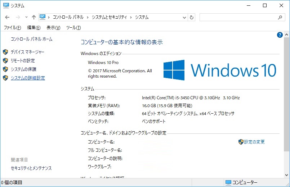Click the 2017 Microsoft Corporation copyright text
290x187 pixels.
(120, 73)
